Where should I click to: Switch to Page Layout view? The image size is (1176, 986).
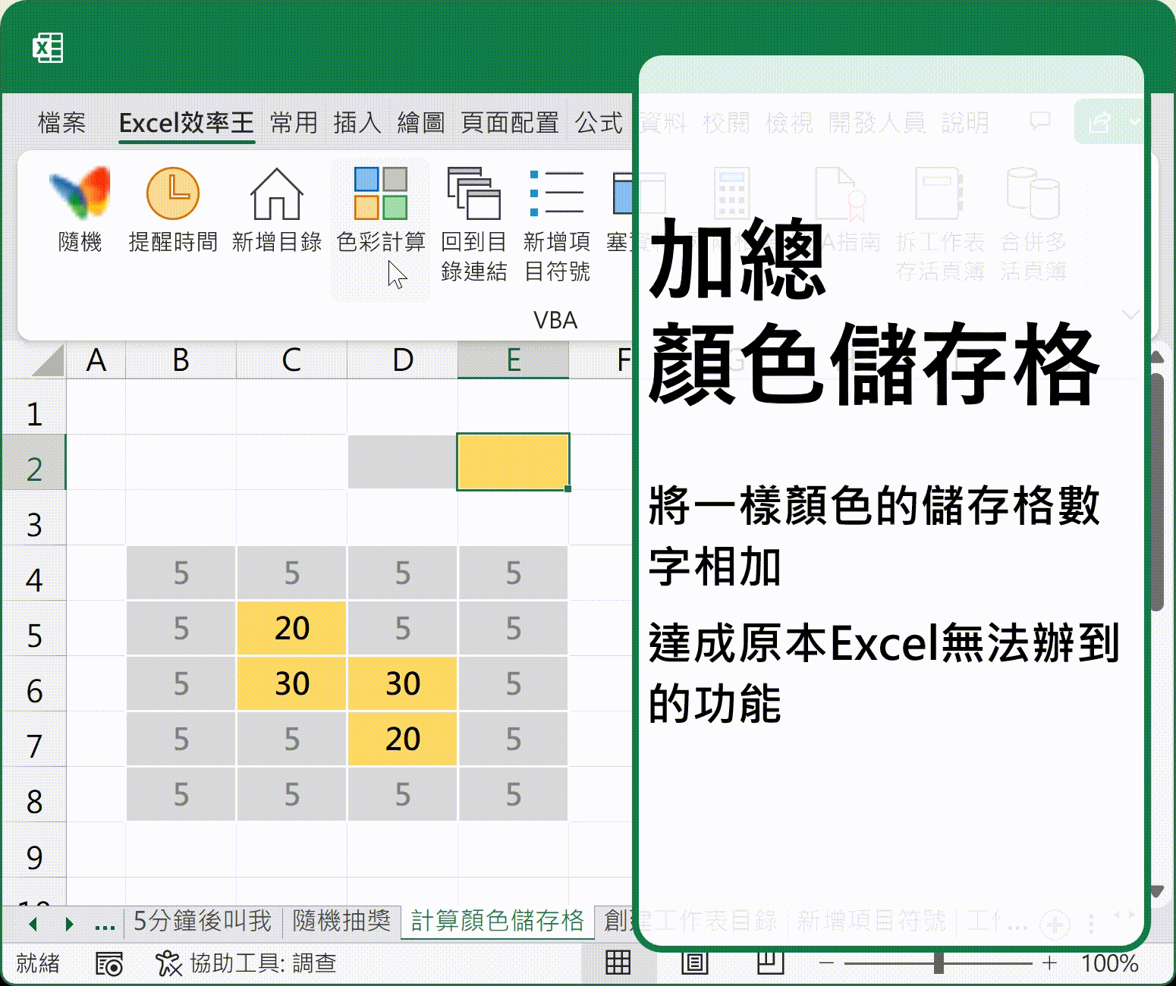pyautogui.click(x=694, y=962)
